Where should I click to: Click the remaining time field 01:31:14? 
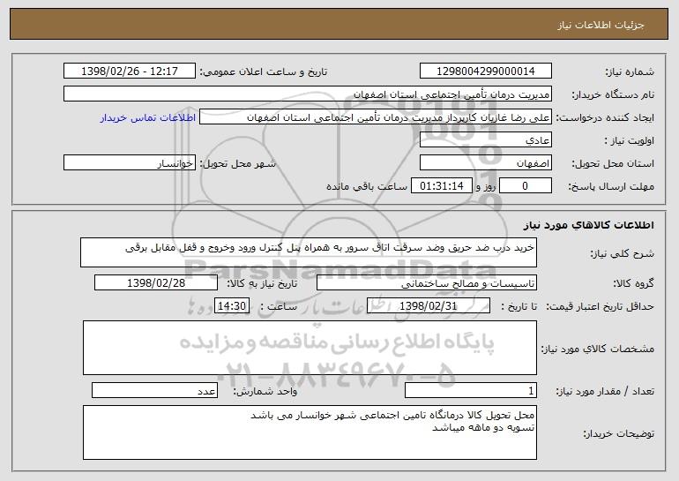pyautogui.click(x=441, y=185)
